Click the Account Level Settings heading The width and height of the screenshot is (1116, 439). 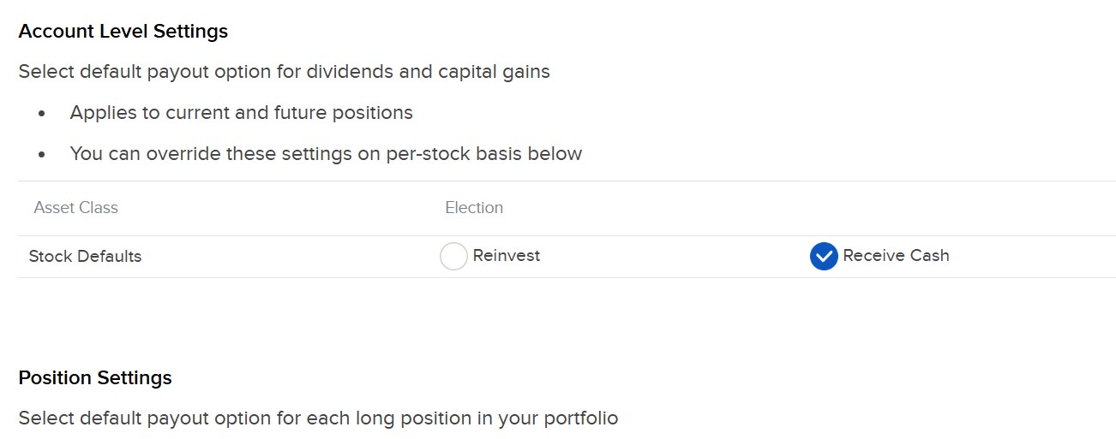123,32
